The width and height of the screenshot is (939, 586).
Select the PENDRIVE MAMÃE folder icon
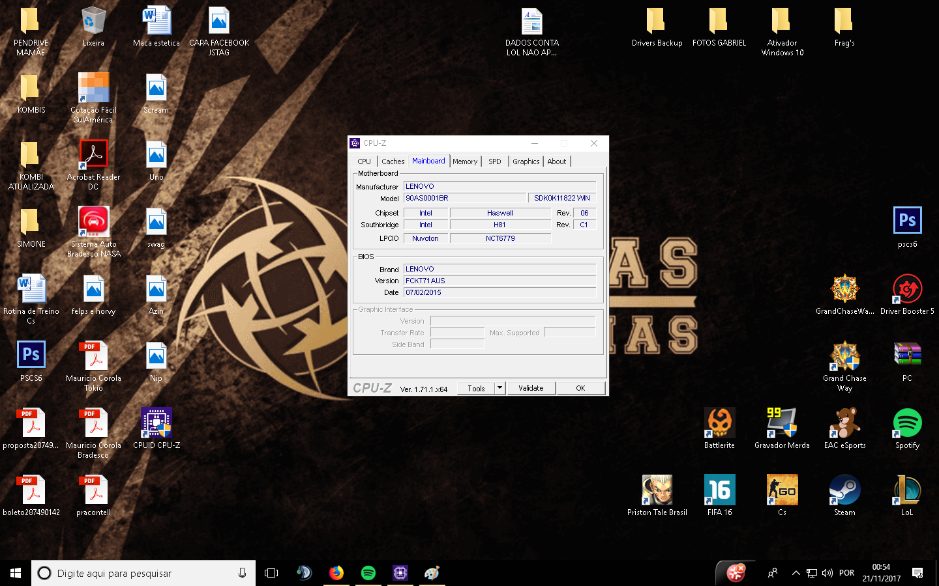tap(31, 31)
